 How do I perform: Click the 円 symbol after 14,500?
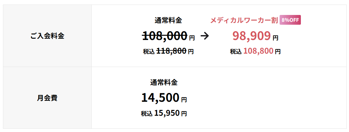(x=184, y=100)
